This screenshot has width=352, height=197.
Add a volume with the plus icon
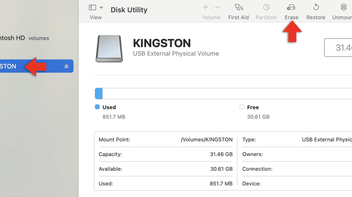click(205, 7)
